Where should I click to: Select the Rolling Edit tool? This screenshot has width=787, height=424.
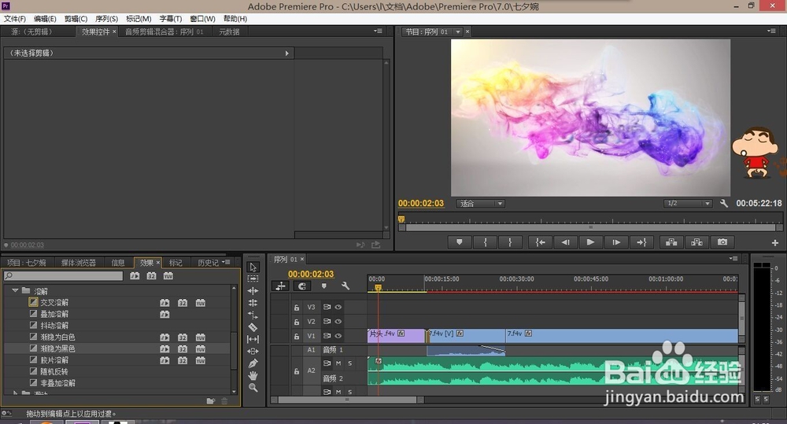253,303
